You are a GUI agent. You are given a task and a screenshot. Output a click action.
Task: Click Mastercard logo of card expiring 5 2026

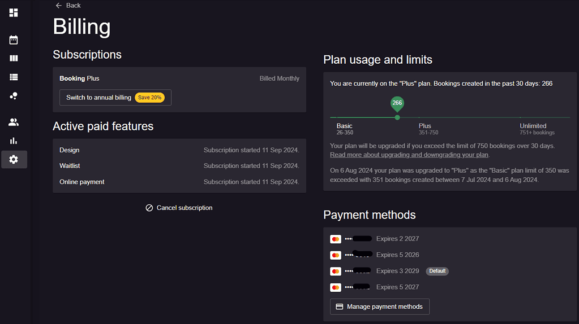click(336, 255)
